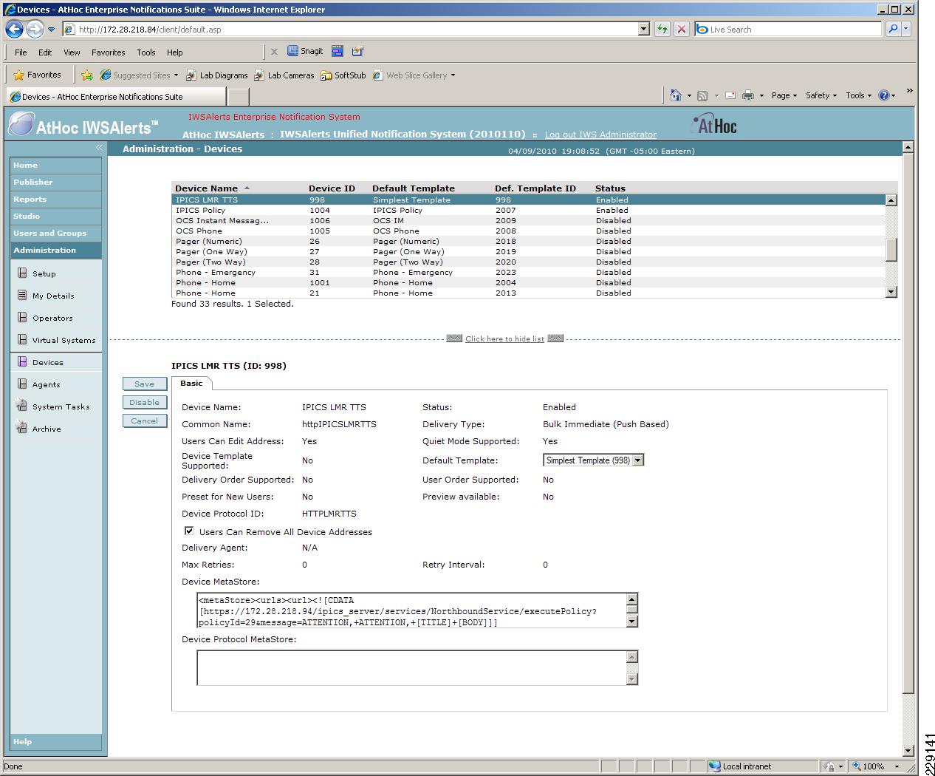Click Log out IWS Administrator link
The height and width of the screenshot is (776, 935).
point(600,135)
